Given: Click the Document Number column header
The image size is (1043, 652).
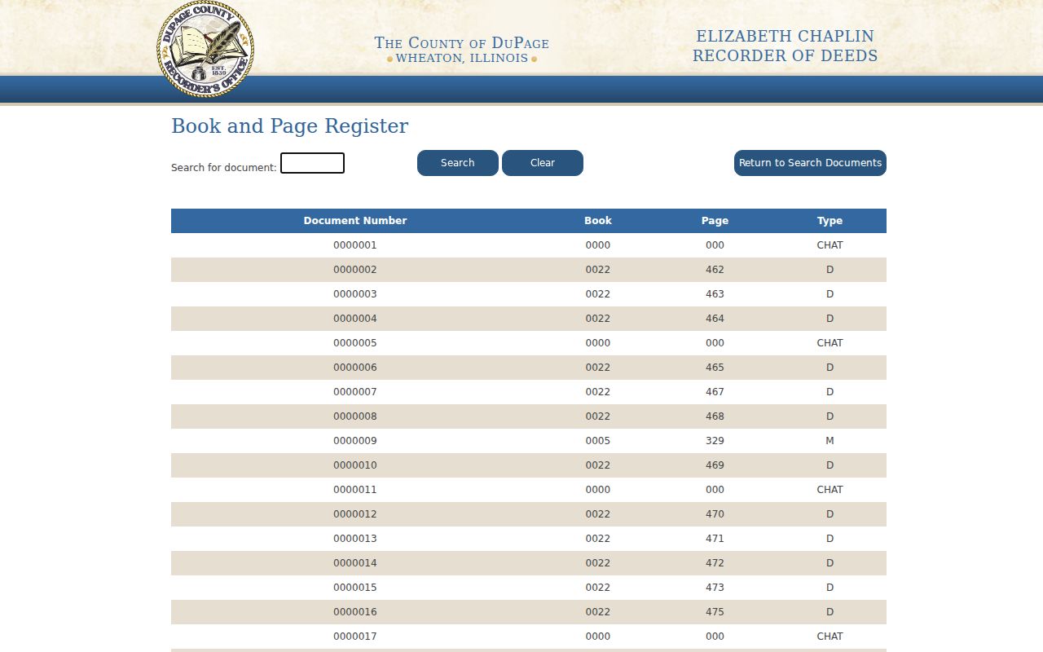Looking at the screenshot, I should pyautogui.click(x=355, y=221).
